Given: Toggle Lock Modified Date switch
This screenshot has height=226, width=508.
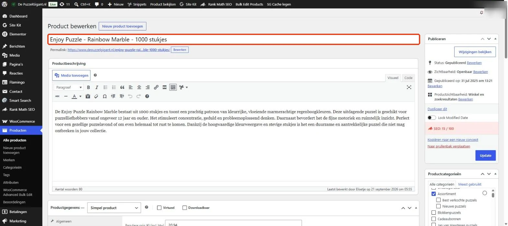Looking at the screenshot, I should click(432, 118).
